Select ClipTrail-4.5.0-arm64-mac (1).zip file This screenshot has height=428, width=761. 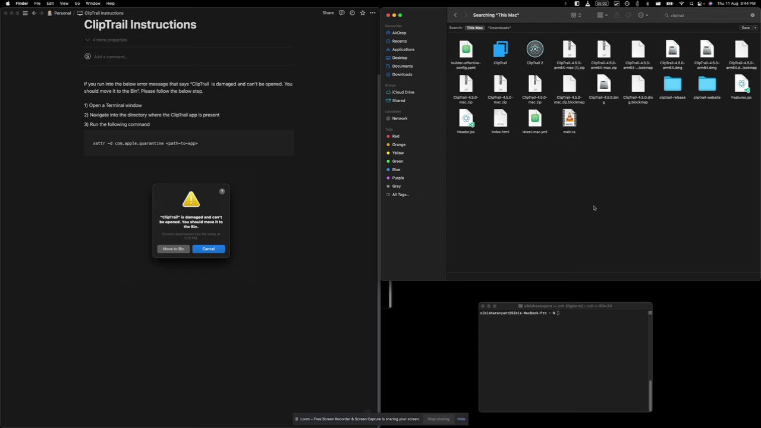569,55
